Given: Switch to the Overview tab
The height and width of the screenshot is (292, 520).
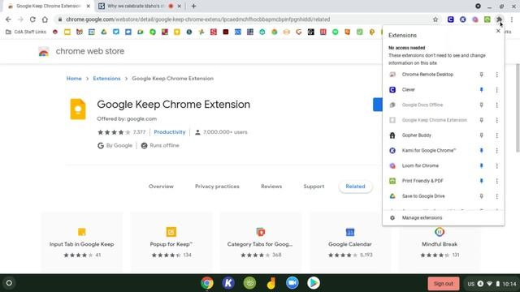Looking at the screenshot, I should click(161, 187).
